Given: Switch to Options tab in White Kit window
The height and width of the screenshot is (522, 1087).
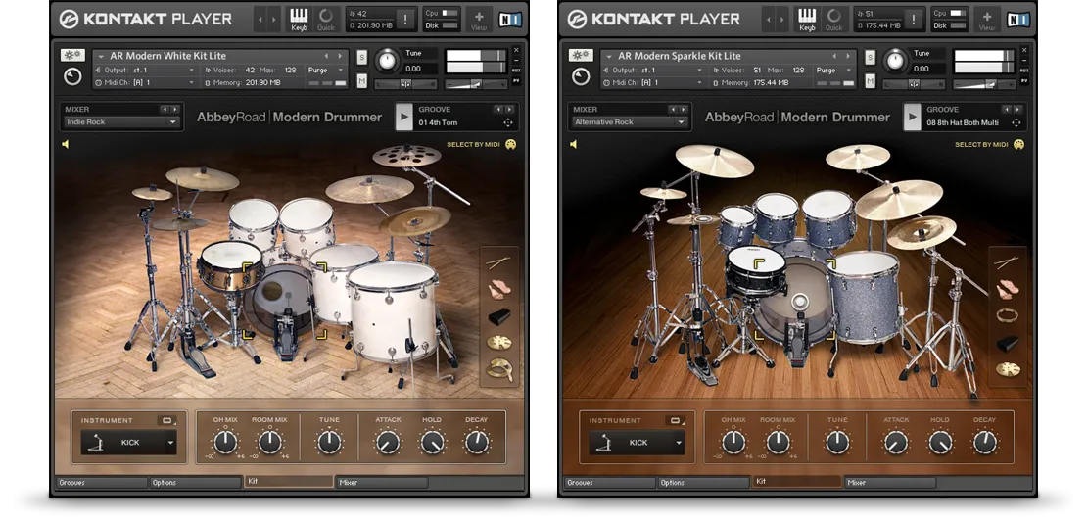Looking at the screenshot, I should (x=196, y=483).
